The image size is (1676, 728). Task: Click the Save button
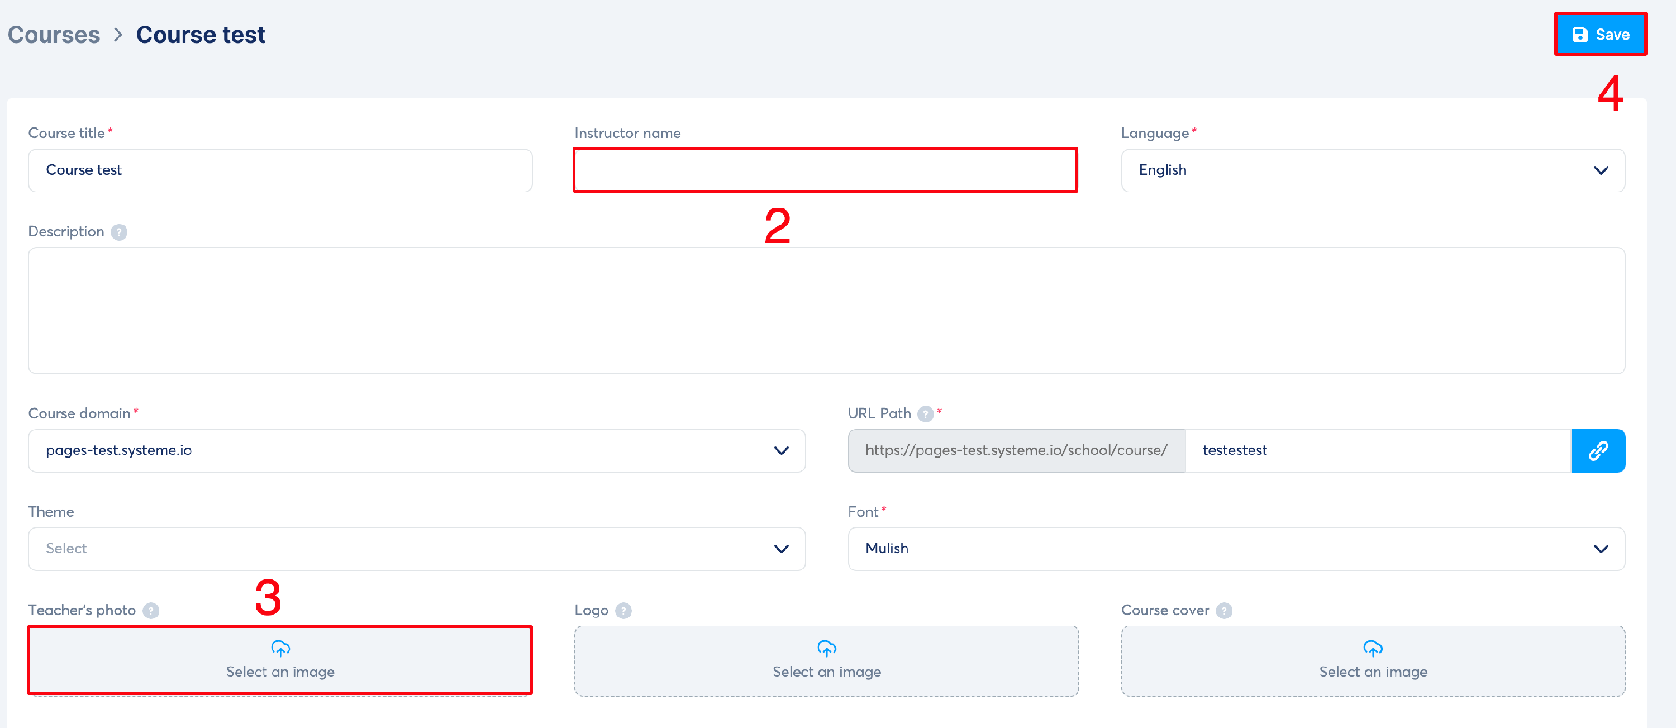coord(1600,35)
